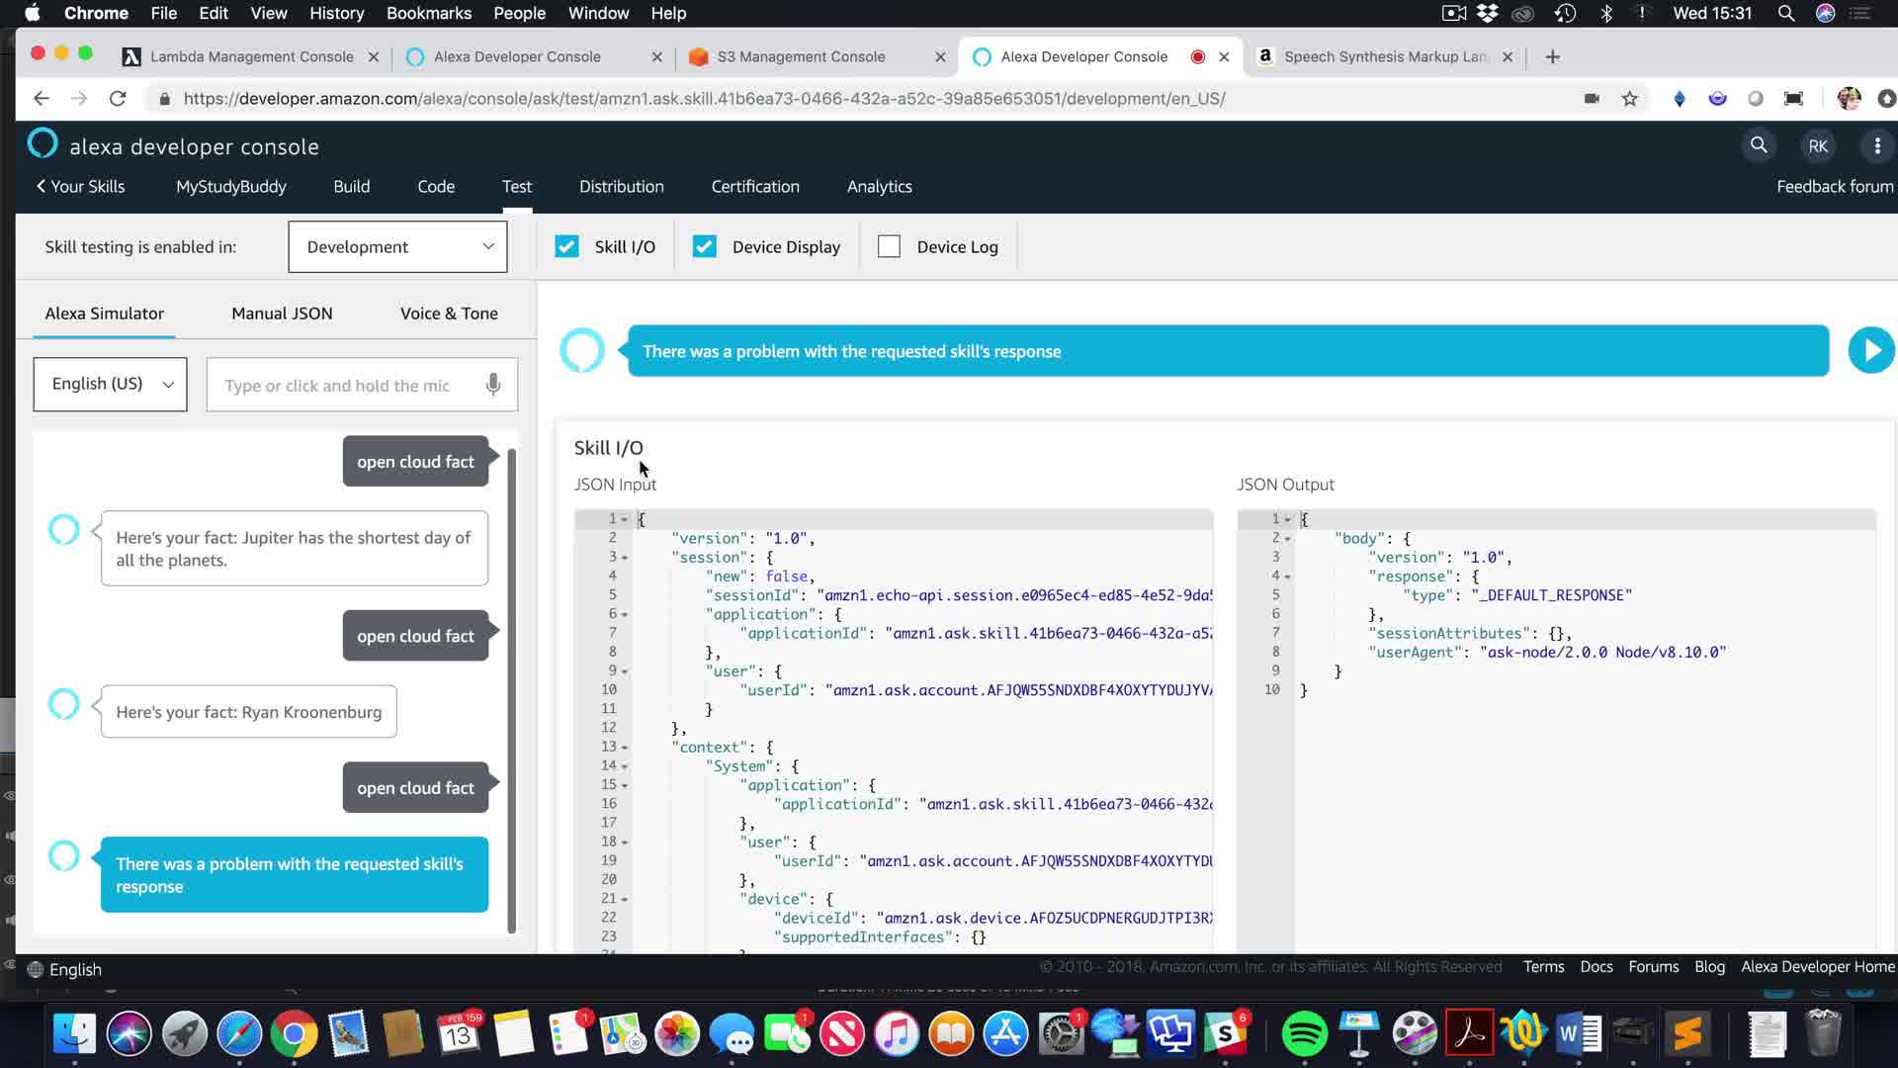The height and width of the screenshot is (1068, 1898).
Task: Uncheck the Skill I/O checkbox
Action: tap(566, 246)
